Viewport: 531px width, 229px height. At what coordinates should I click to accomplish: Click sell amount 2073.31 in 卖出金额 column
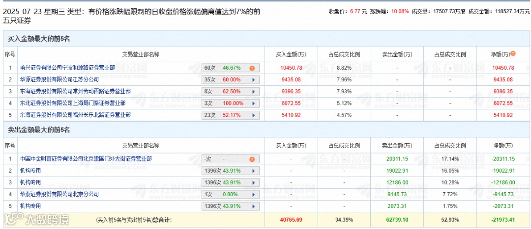397,205
